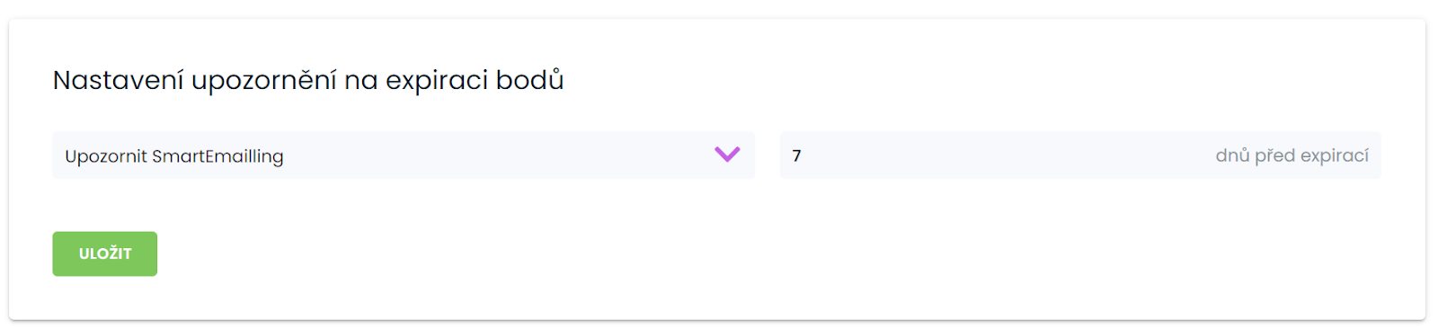Image resolution: width=1438 pixels, height=328 pixels.
Task: Click inside the field containing number 7
Action: (x=1080, y=155)
